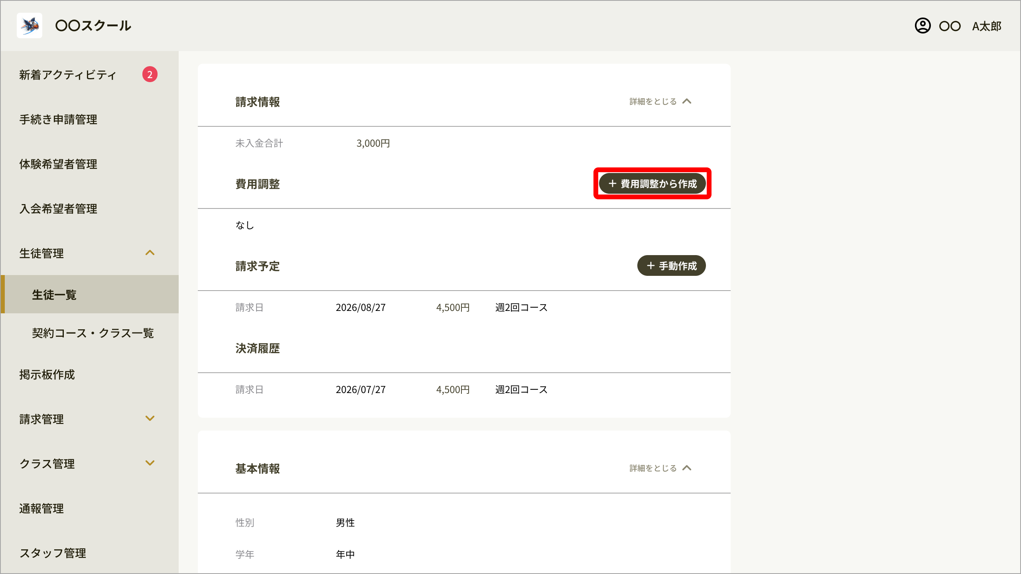Click the 男性 gender value
Image resolution: width=1021 pixels, height=574 pixels.
click(x=345, y=523)
